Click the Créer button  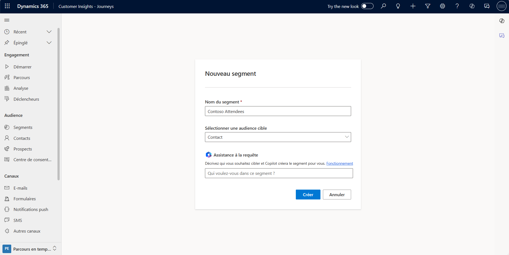308,195
